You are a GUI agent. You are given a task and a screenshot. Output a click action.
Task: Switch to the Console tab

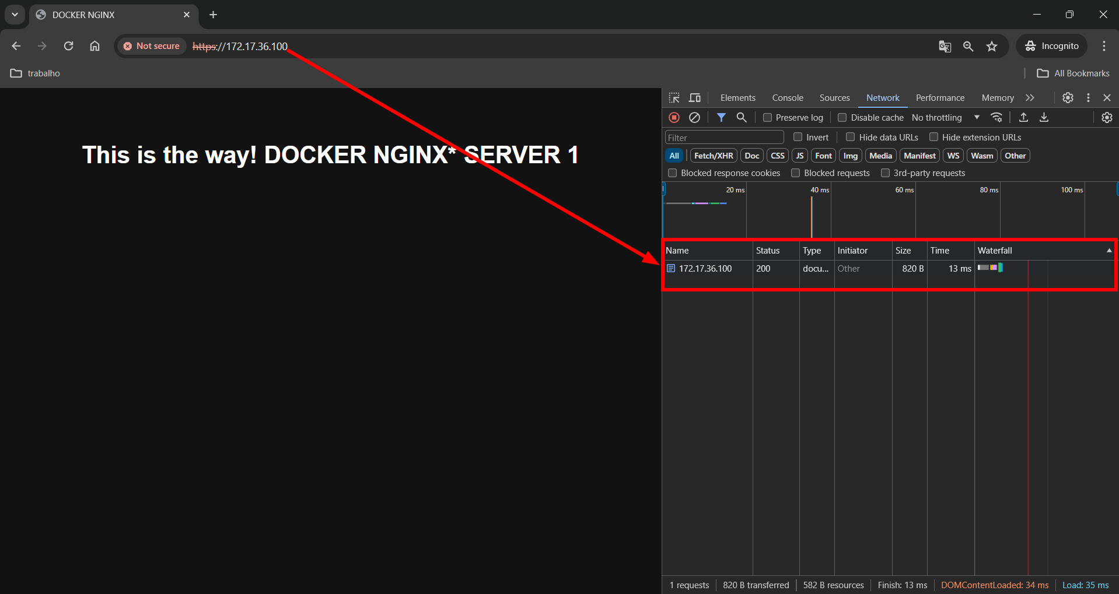coord(788,98)
